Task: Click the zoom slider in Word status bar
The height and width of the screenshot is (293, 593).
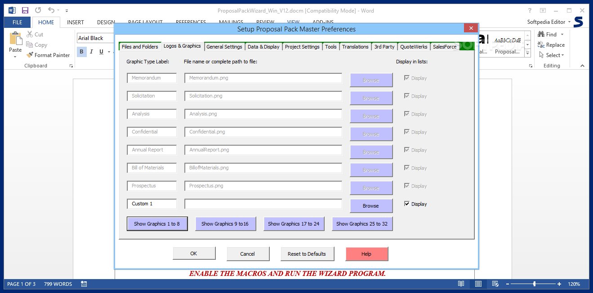Action: [534, 284]
